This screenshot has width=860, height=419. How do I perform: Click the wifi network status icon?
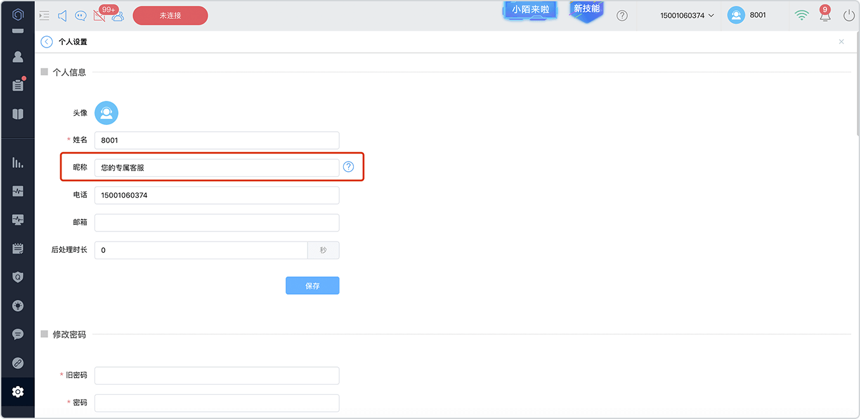(x=802, y=15)
